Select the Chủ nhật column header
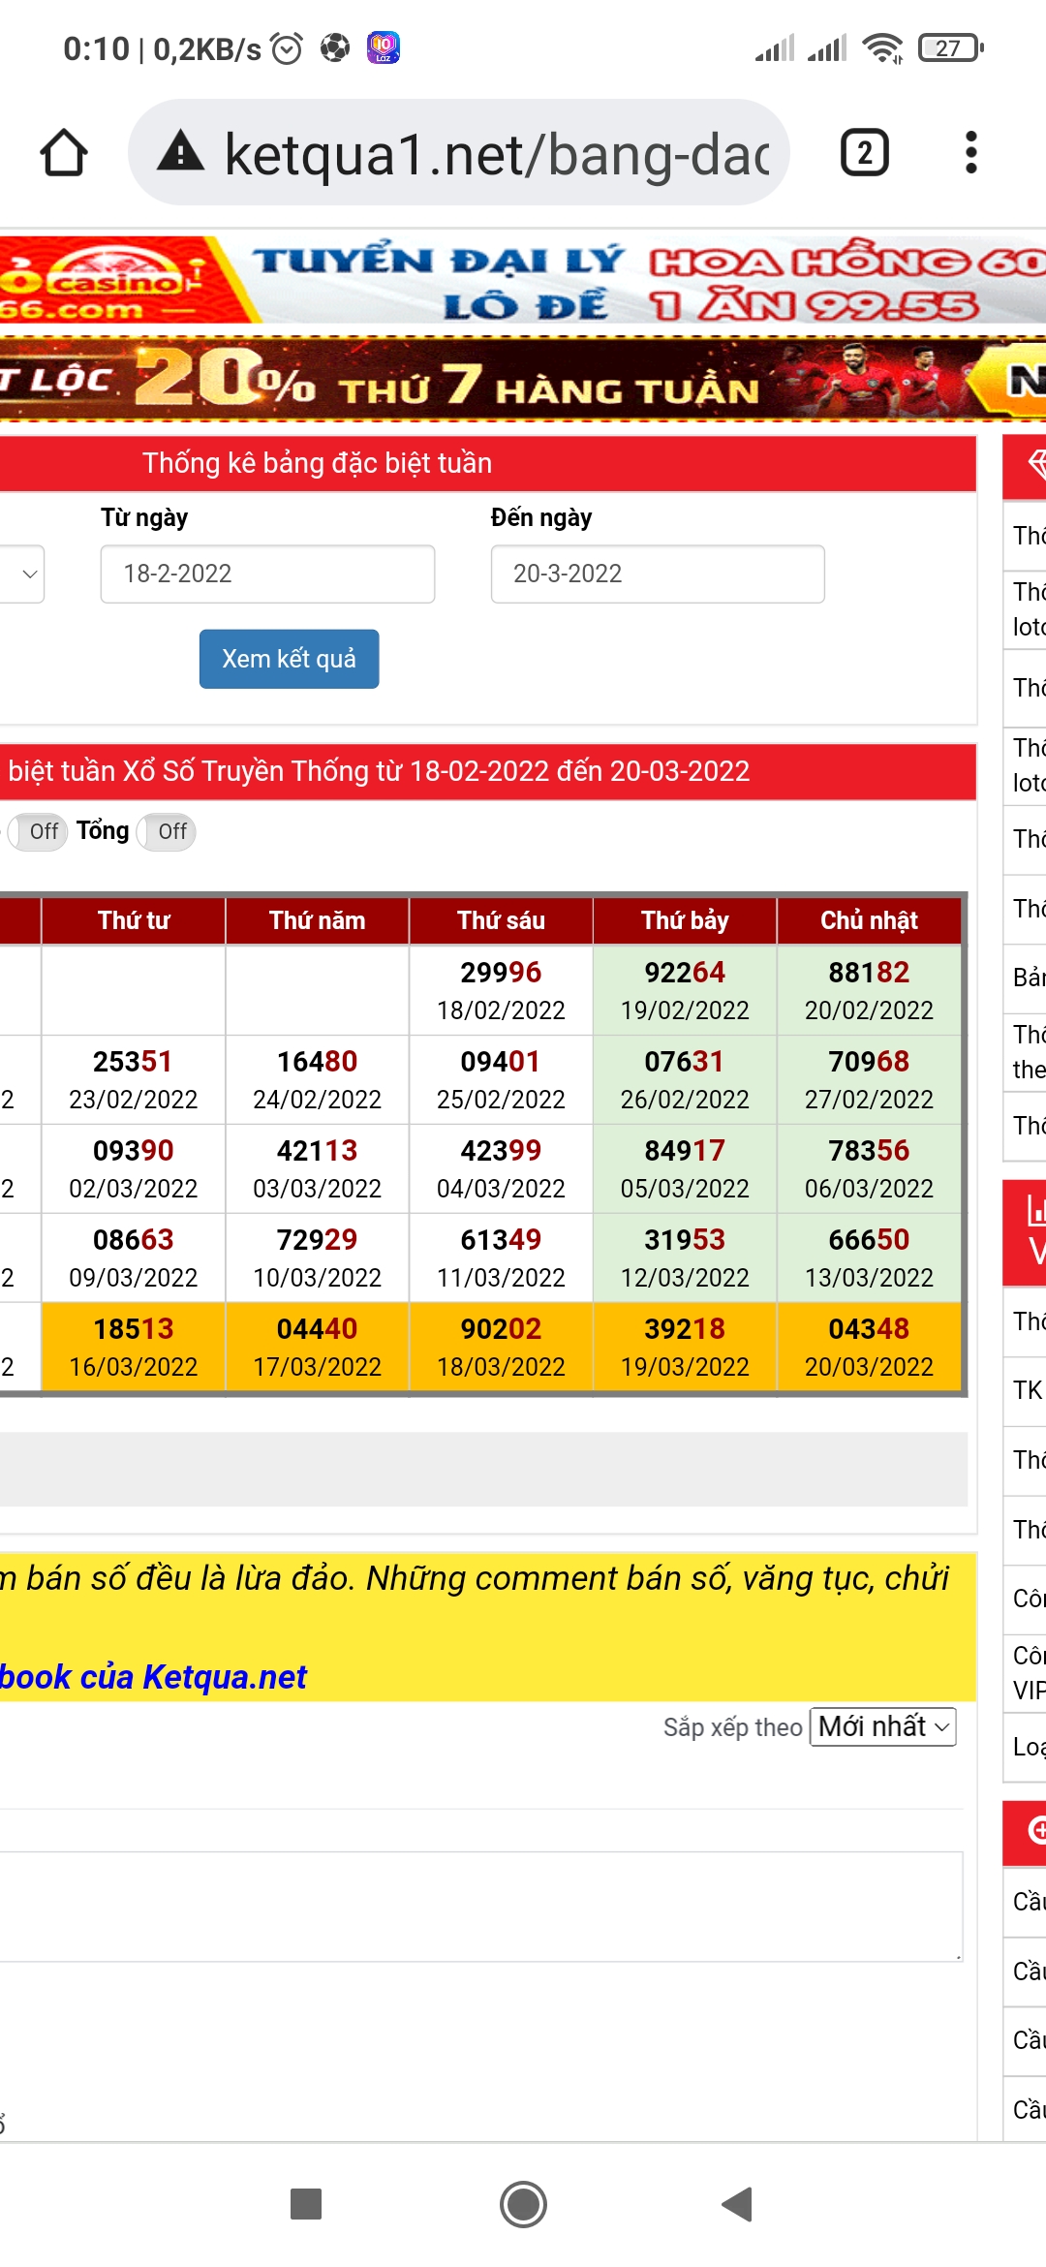The height and width of the screenshot is (2267, 1046). [x=869, y=920]
